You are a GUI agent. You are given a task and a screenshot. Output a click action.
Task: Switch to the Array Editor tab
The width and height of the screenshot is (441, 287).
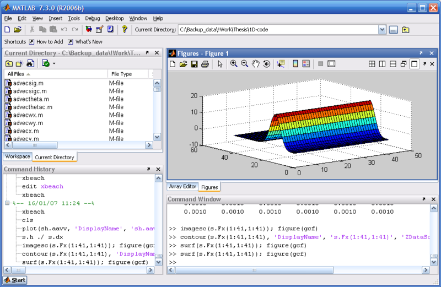(x=182, y=186)
